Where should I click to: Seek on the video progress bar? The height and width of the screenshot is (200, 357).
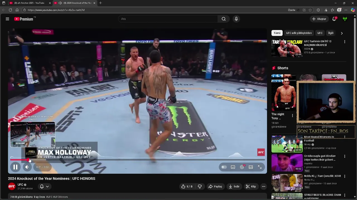138,160
